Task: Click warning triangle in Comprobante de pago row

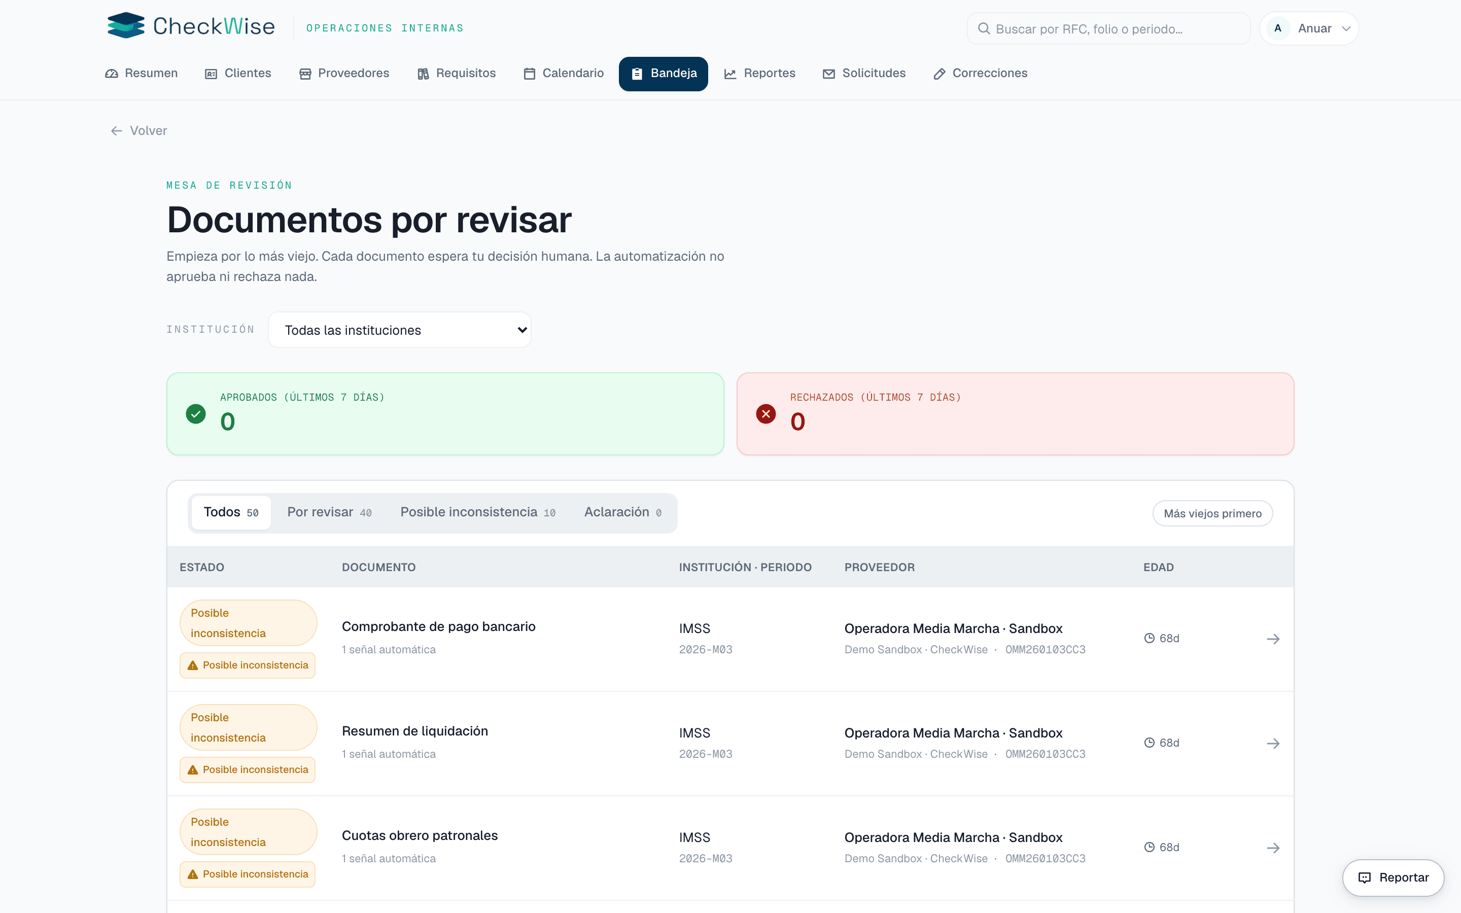Action: pyautogui.click(x=193, y=665)
